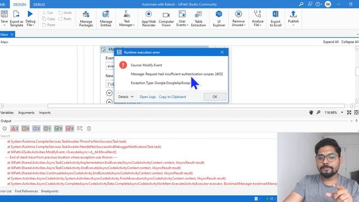Click the search icon in title bar
Screen dimensions: 359x202
click(301, 4)
